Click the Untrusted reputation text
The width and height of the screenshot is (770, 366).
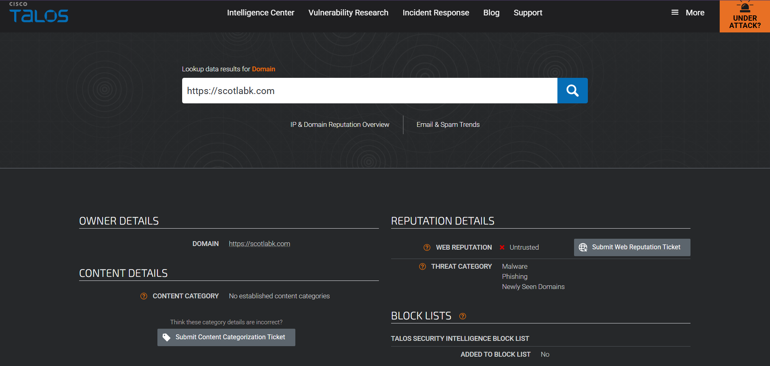coord(524,247)
